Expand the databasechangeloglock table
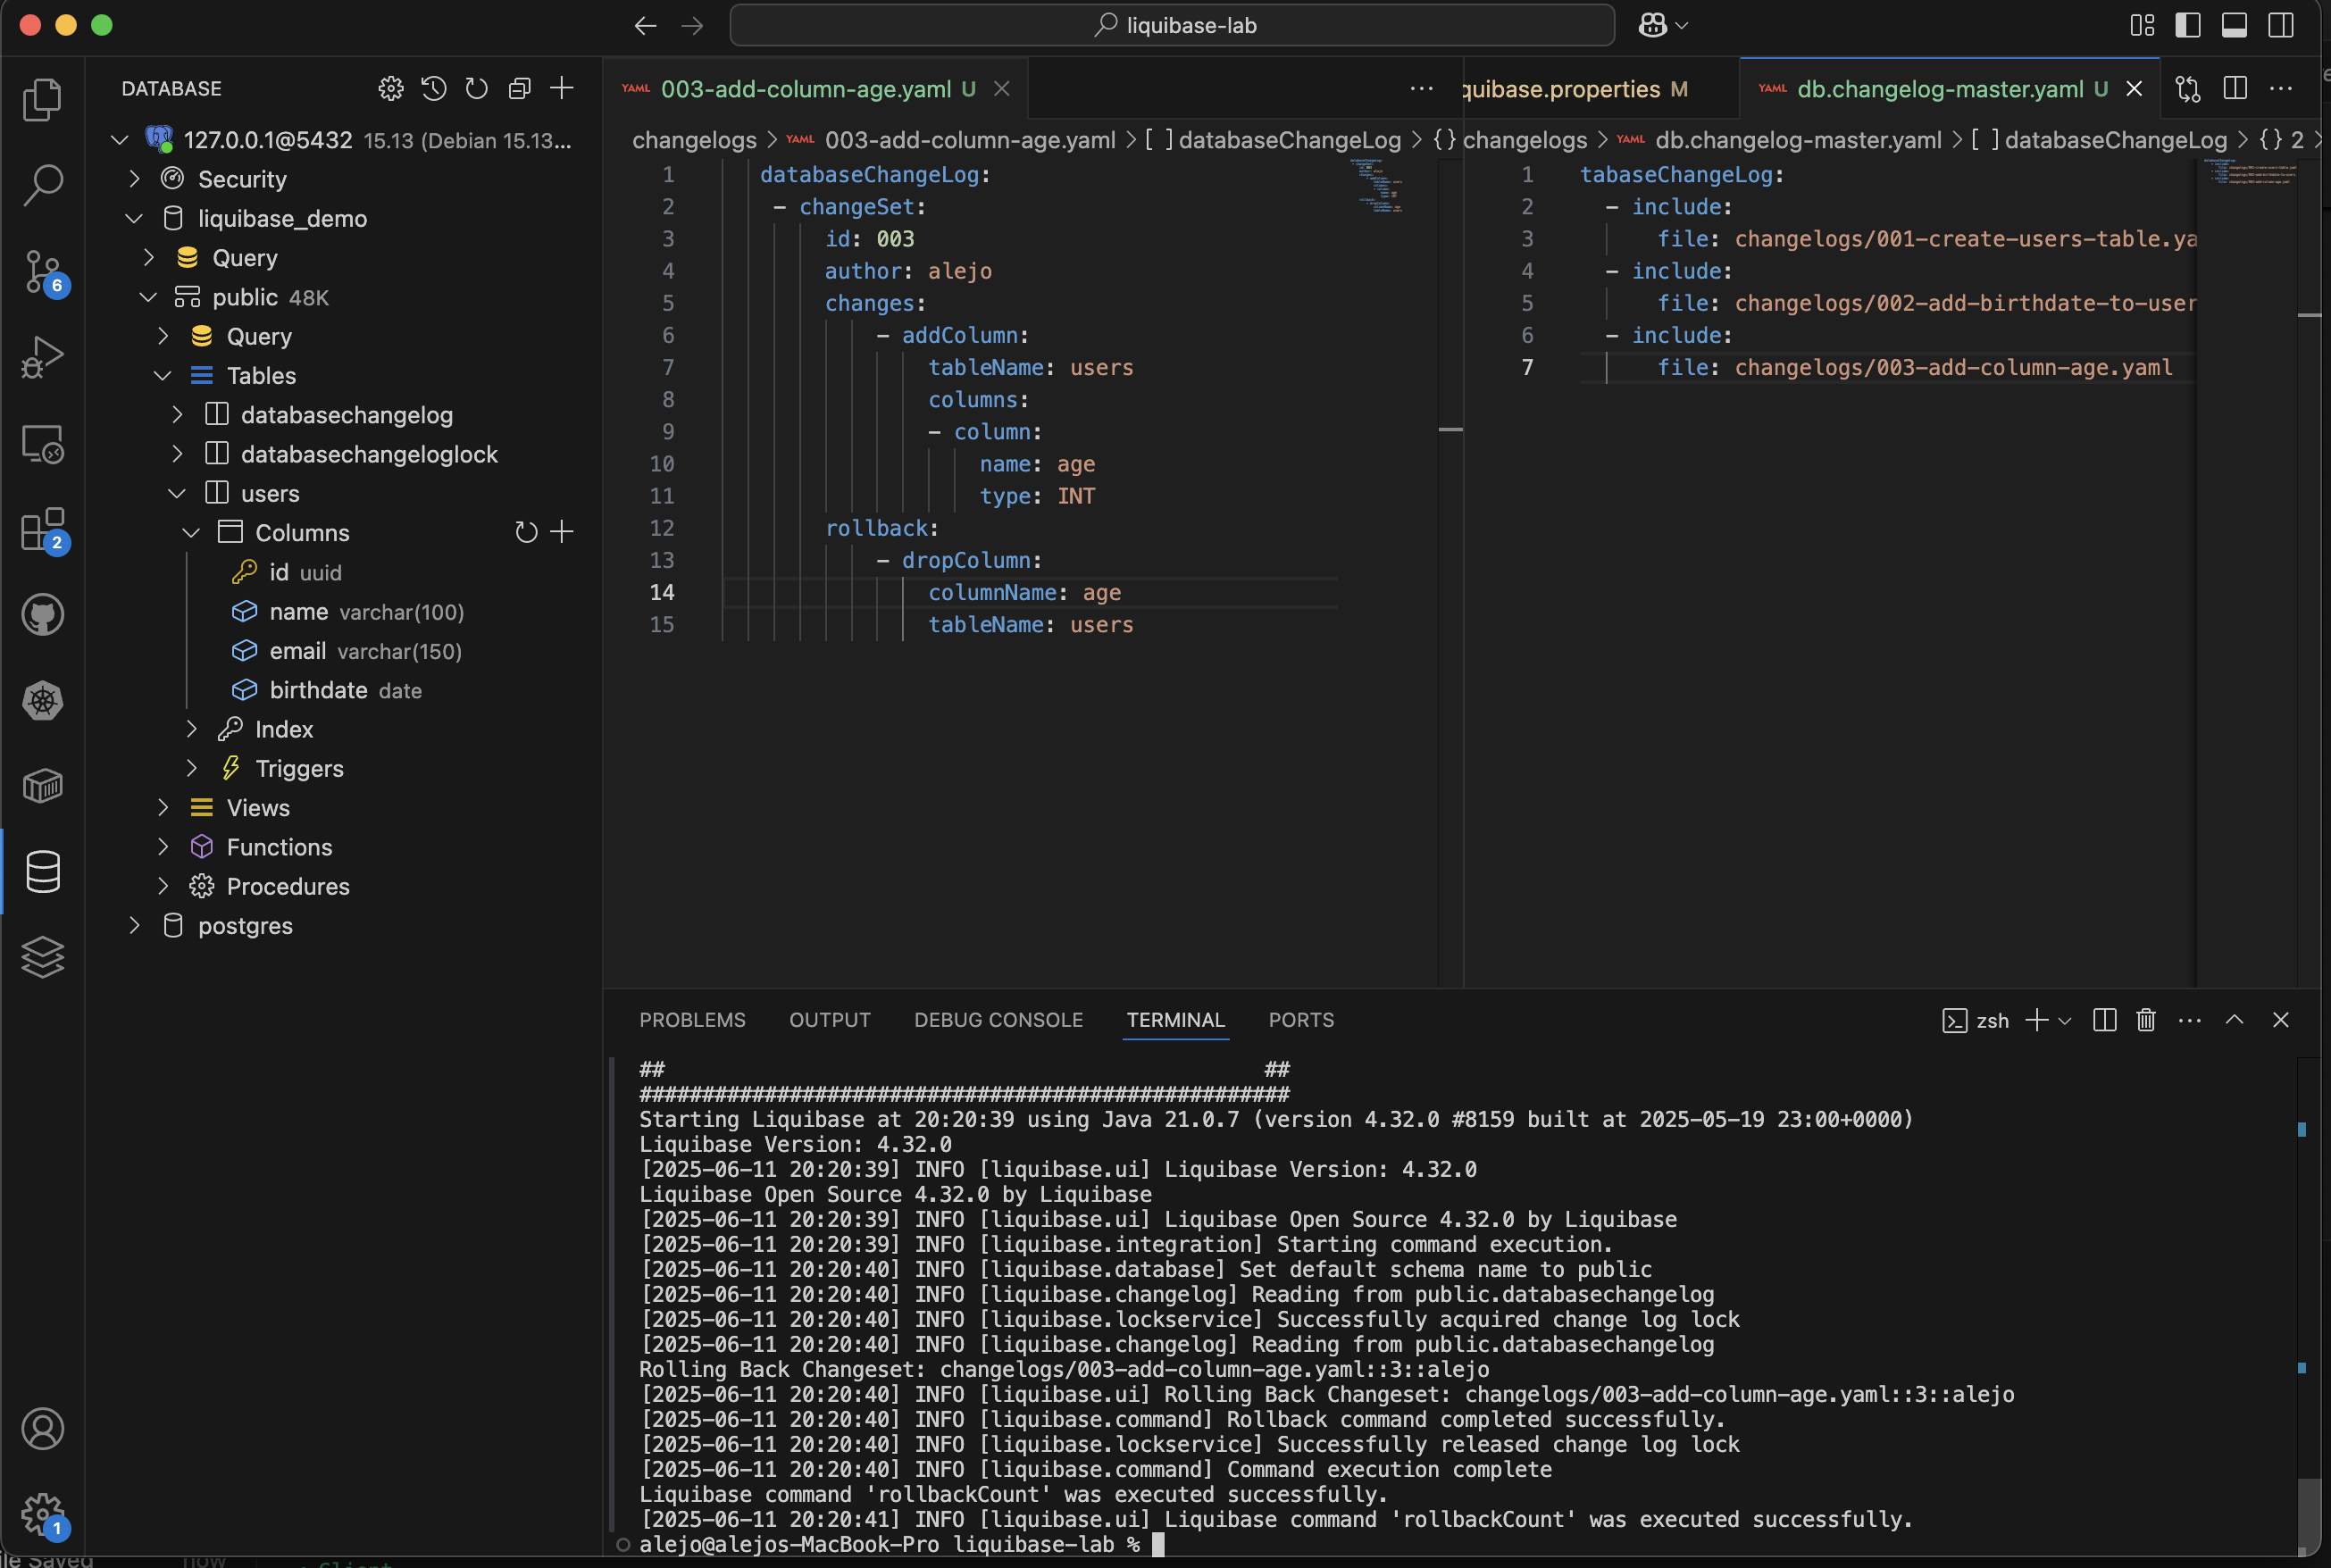 pyautogui.click(x=177, y=454)
